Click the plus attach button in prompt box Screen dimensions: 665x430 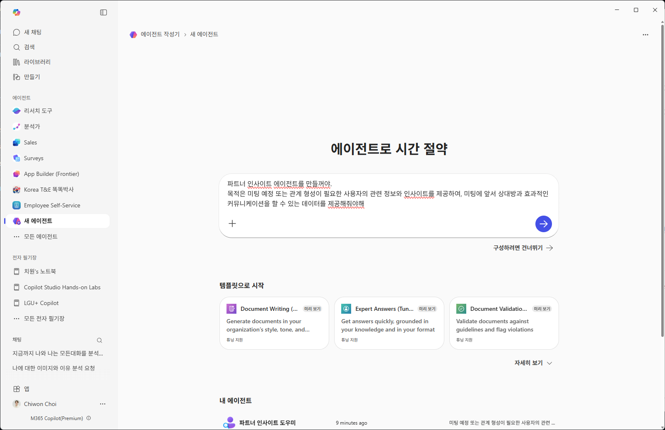pyautogui.click(x=232, y=223)
